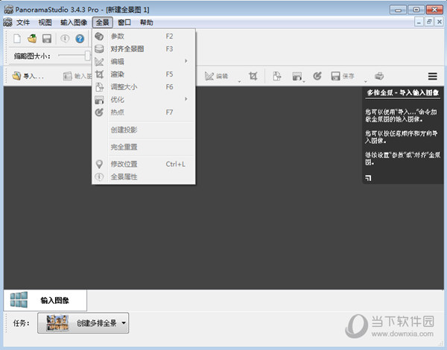Click the hotspot icon in the toolbar

click(317, 76)
